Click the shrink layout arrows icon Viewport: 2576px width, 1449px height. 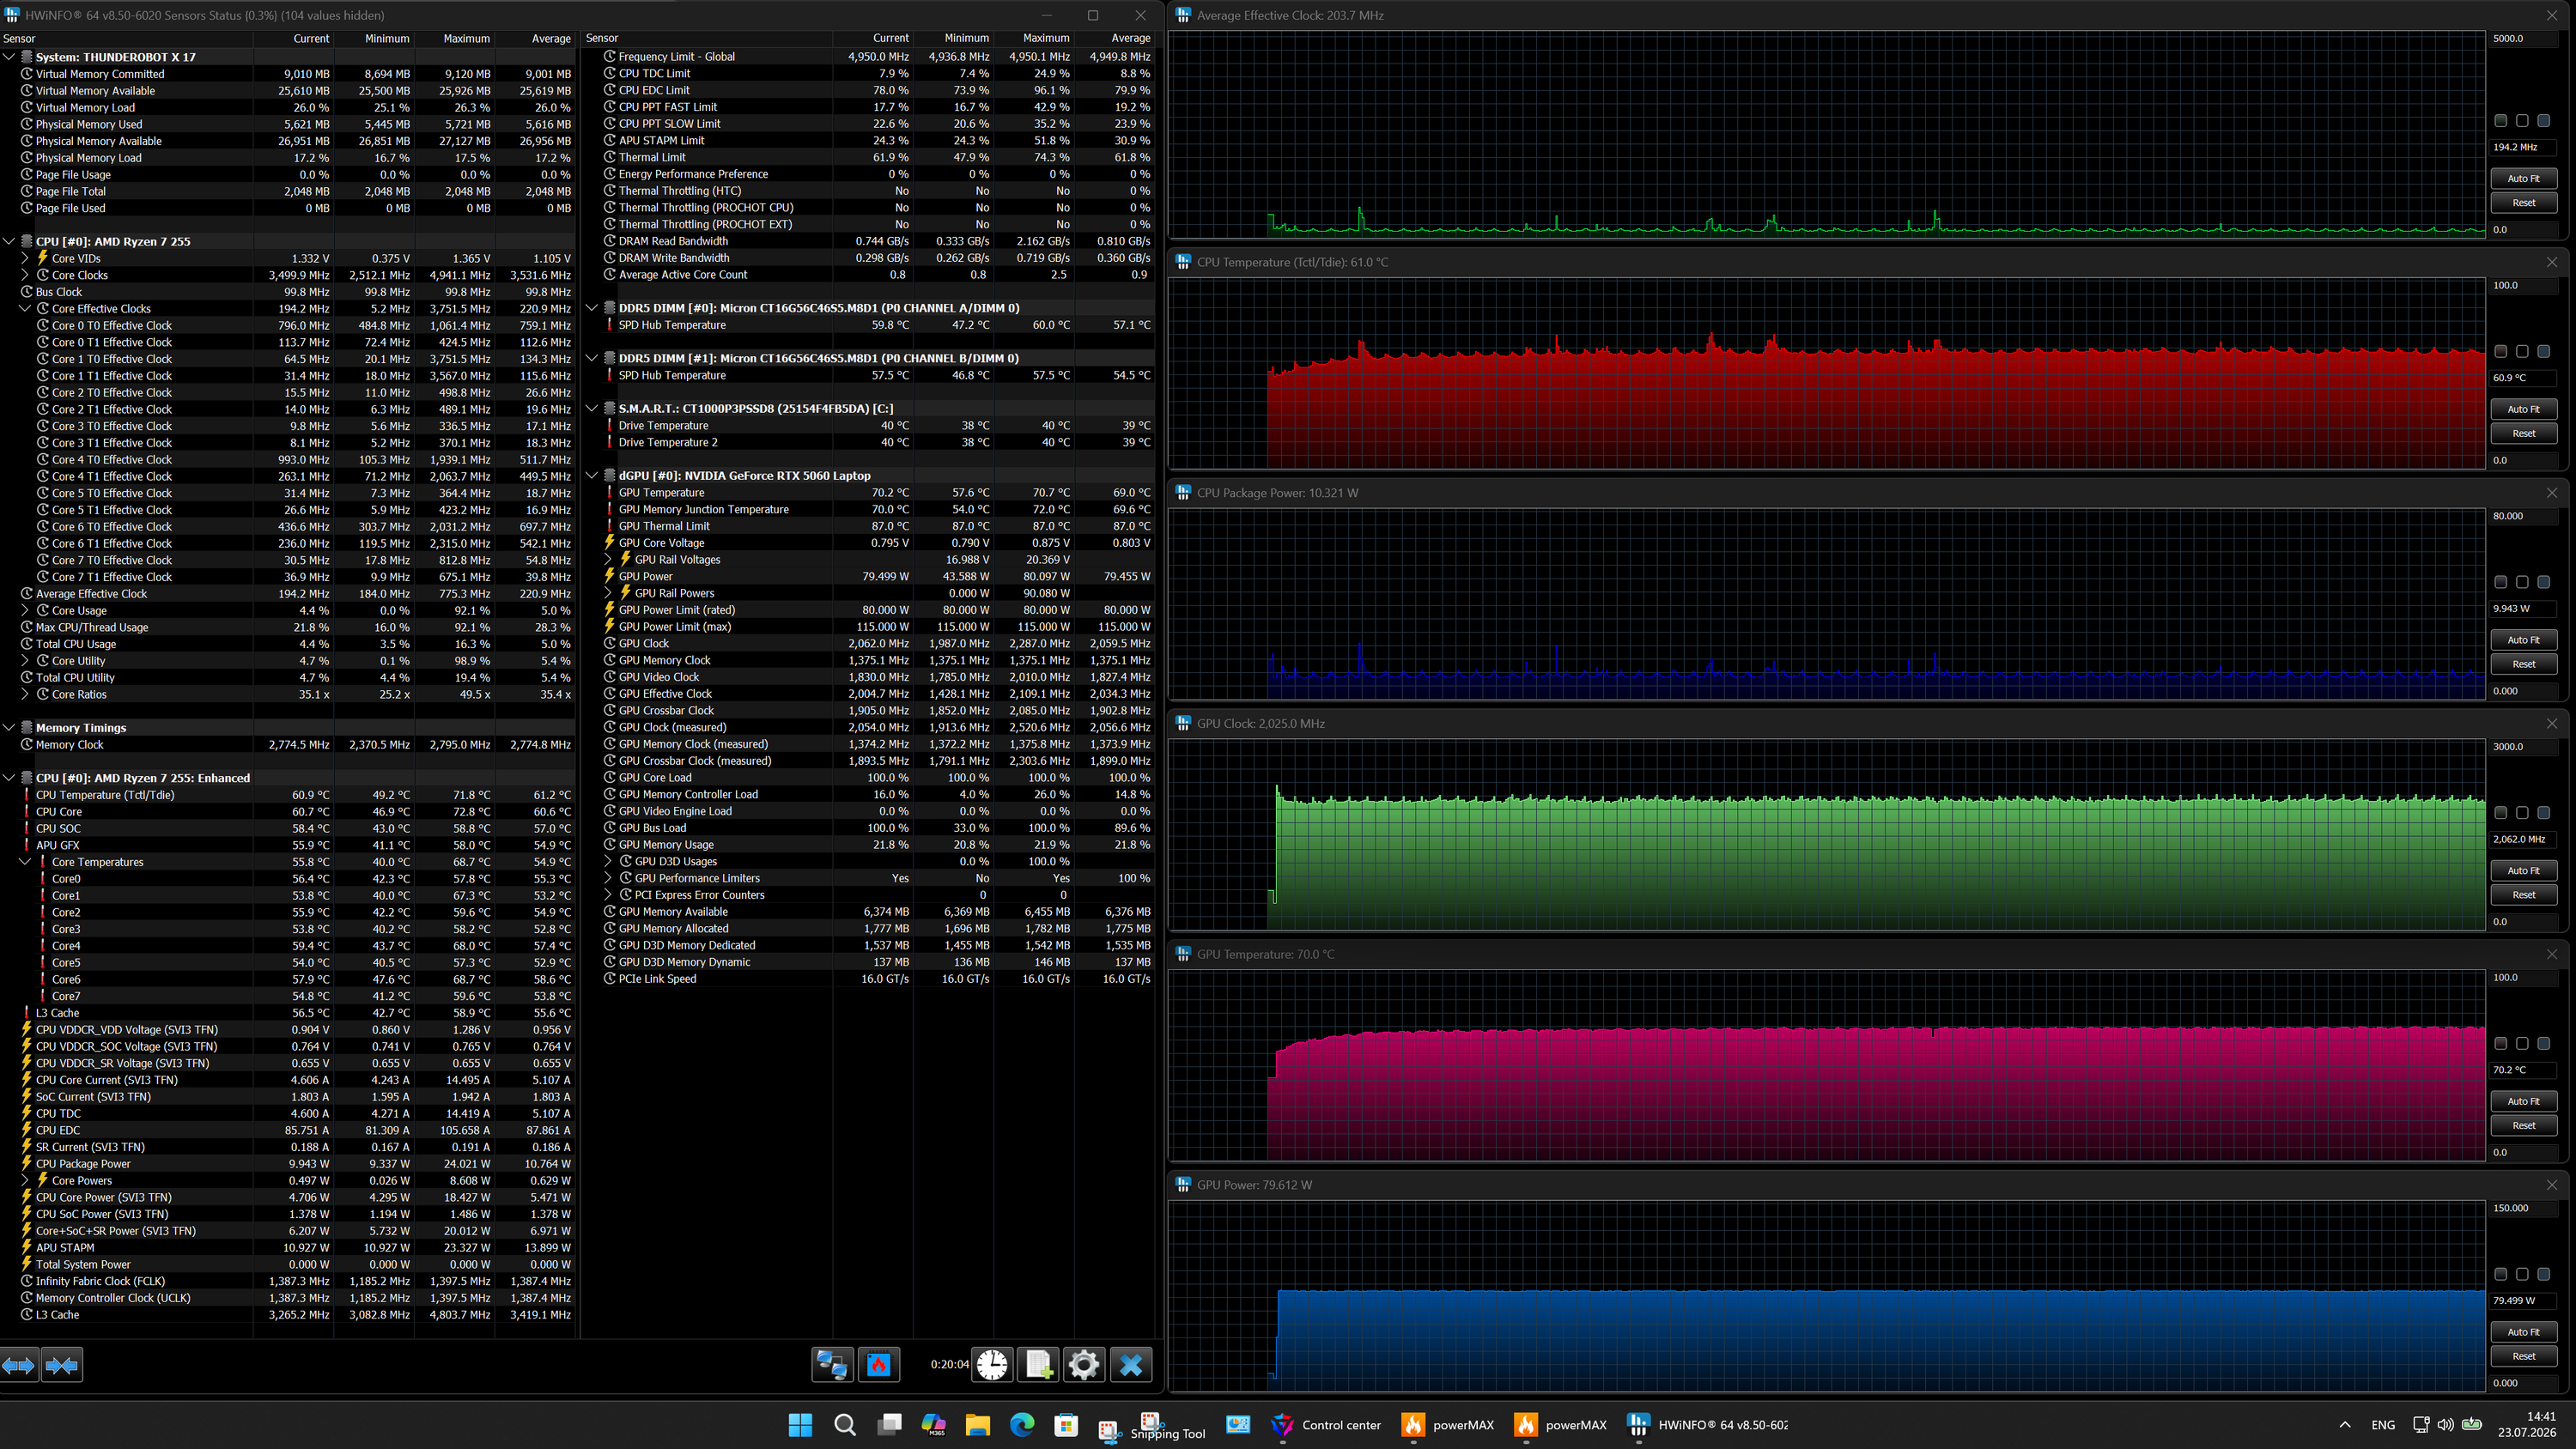click(62, 1365)
